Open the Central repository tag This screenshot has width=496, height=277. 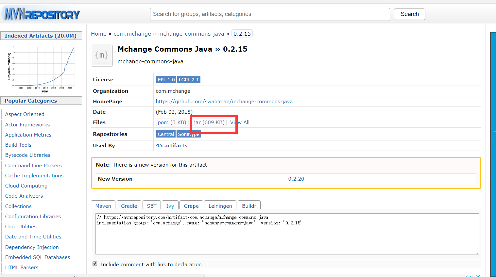click(x=166, y=134)
